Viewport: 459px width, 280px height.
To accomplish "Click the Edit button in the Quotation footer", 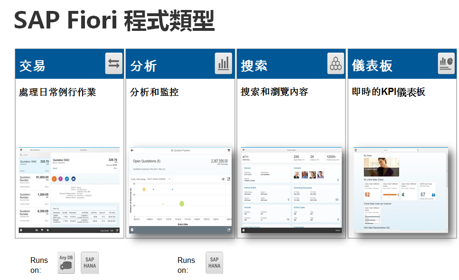I will pyautogui.click(x=112, y=231).
